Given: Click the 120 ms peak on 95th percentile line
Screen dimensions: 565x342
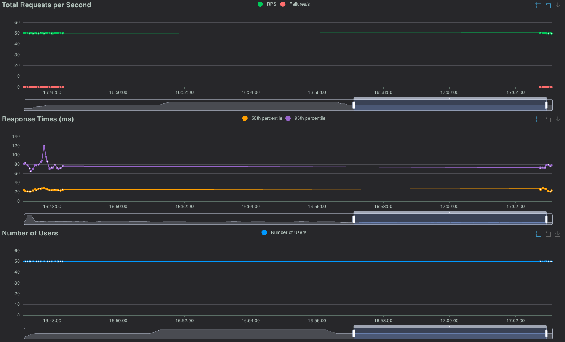Looking at the screenshot, I should (x=44, y=146).
